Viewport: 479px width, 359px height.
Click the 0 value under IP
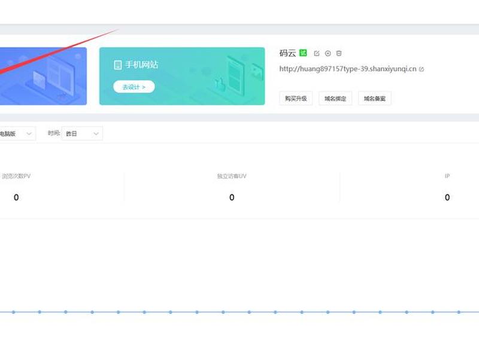coord(447,197)
